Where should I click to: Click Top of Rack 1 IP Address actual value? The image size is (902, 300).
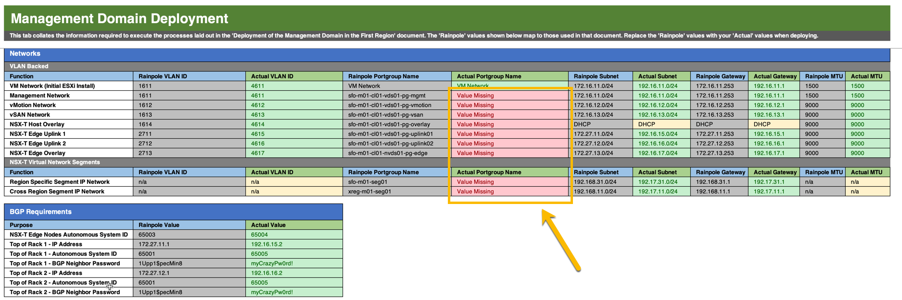point(294,244)
